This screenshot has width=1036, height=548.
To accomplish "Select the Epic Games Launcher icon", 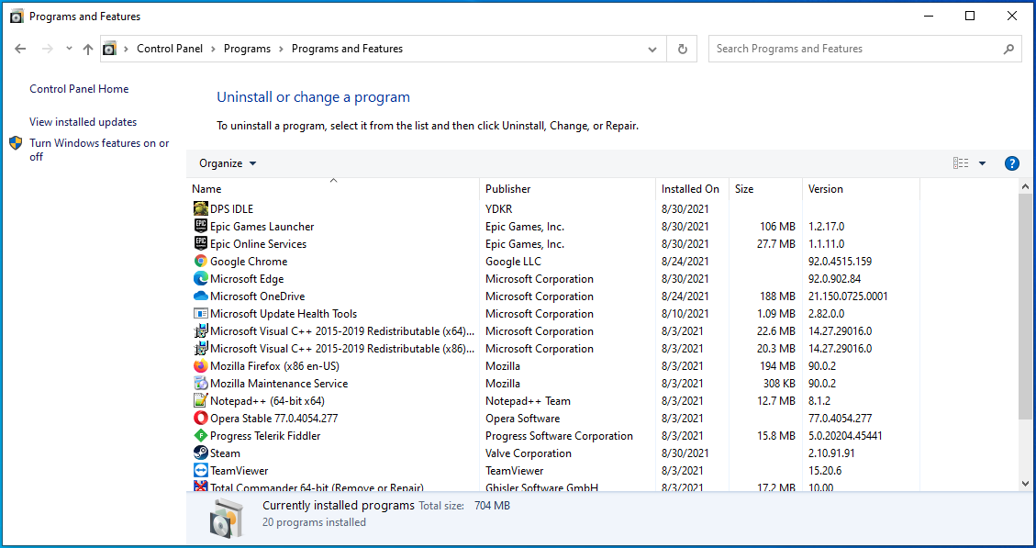I will coord(201,227).
